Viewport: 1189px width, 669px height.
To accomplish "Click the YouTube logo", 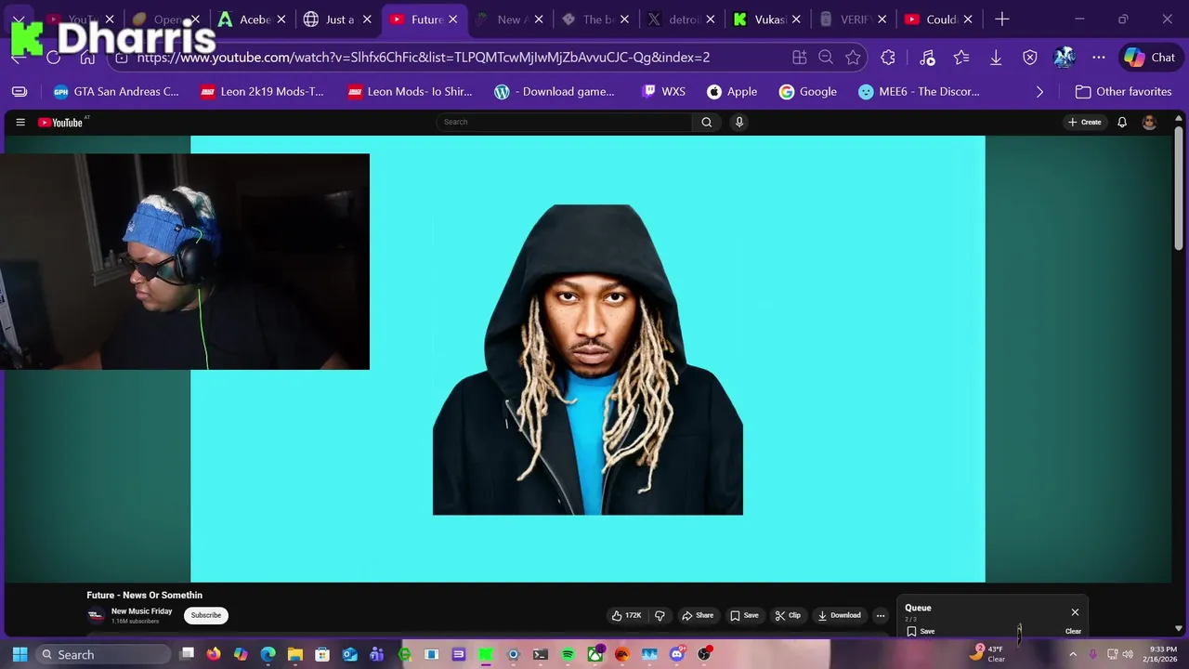I will (x=60, y=123).
